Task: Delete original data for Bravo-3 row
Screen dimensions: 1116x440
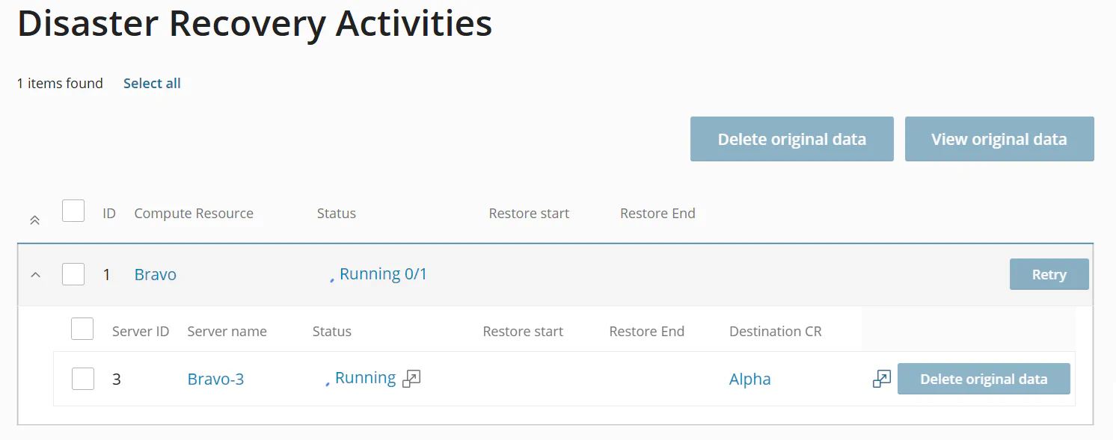Action: (984, 379)
